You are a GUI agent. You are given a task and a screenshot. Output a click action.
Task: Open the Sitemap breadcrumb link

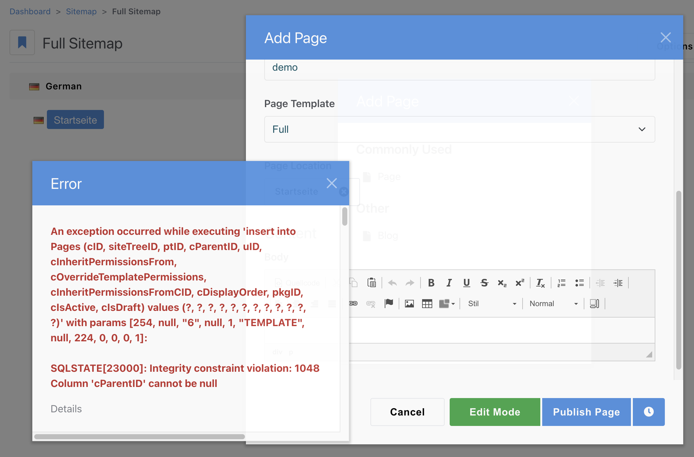[81, 11]
